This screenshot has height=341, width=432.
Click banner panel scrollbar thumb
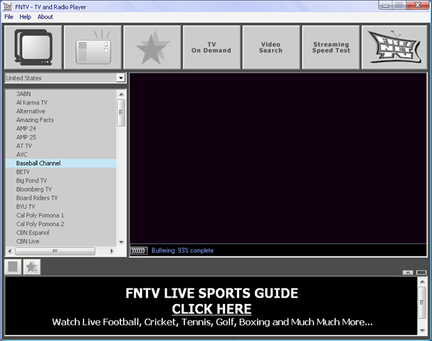point(422,303)
